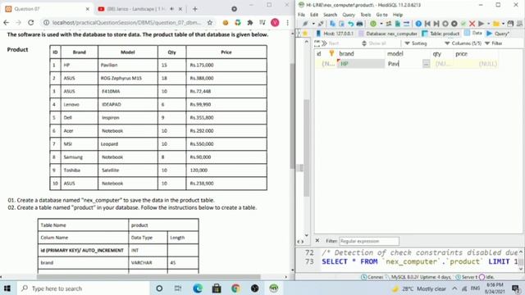This screenshot has width=525, height=295.
Task: Open Microsoft Edge from taskbar
Action: coord(198,288)
